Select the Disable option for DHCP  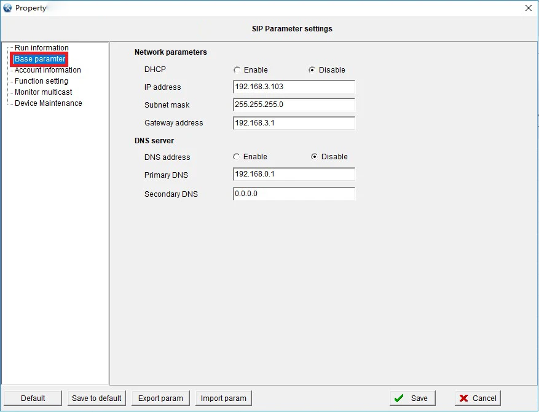(x=312, y=70)
